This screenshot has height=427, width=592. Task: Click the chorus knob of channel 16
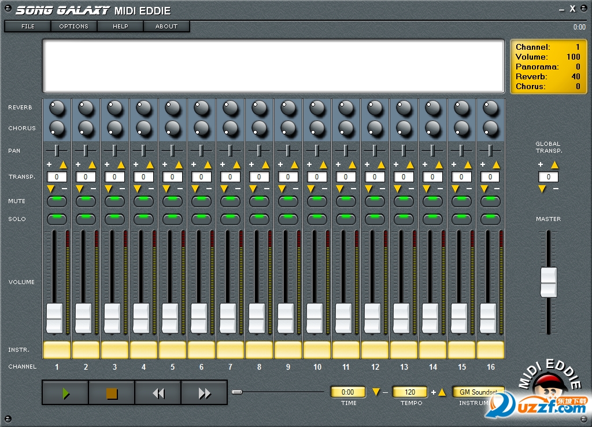pyautogui.click(x=490, y=128)
